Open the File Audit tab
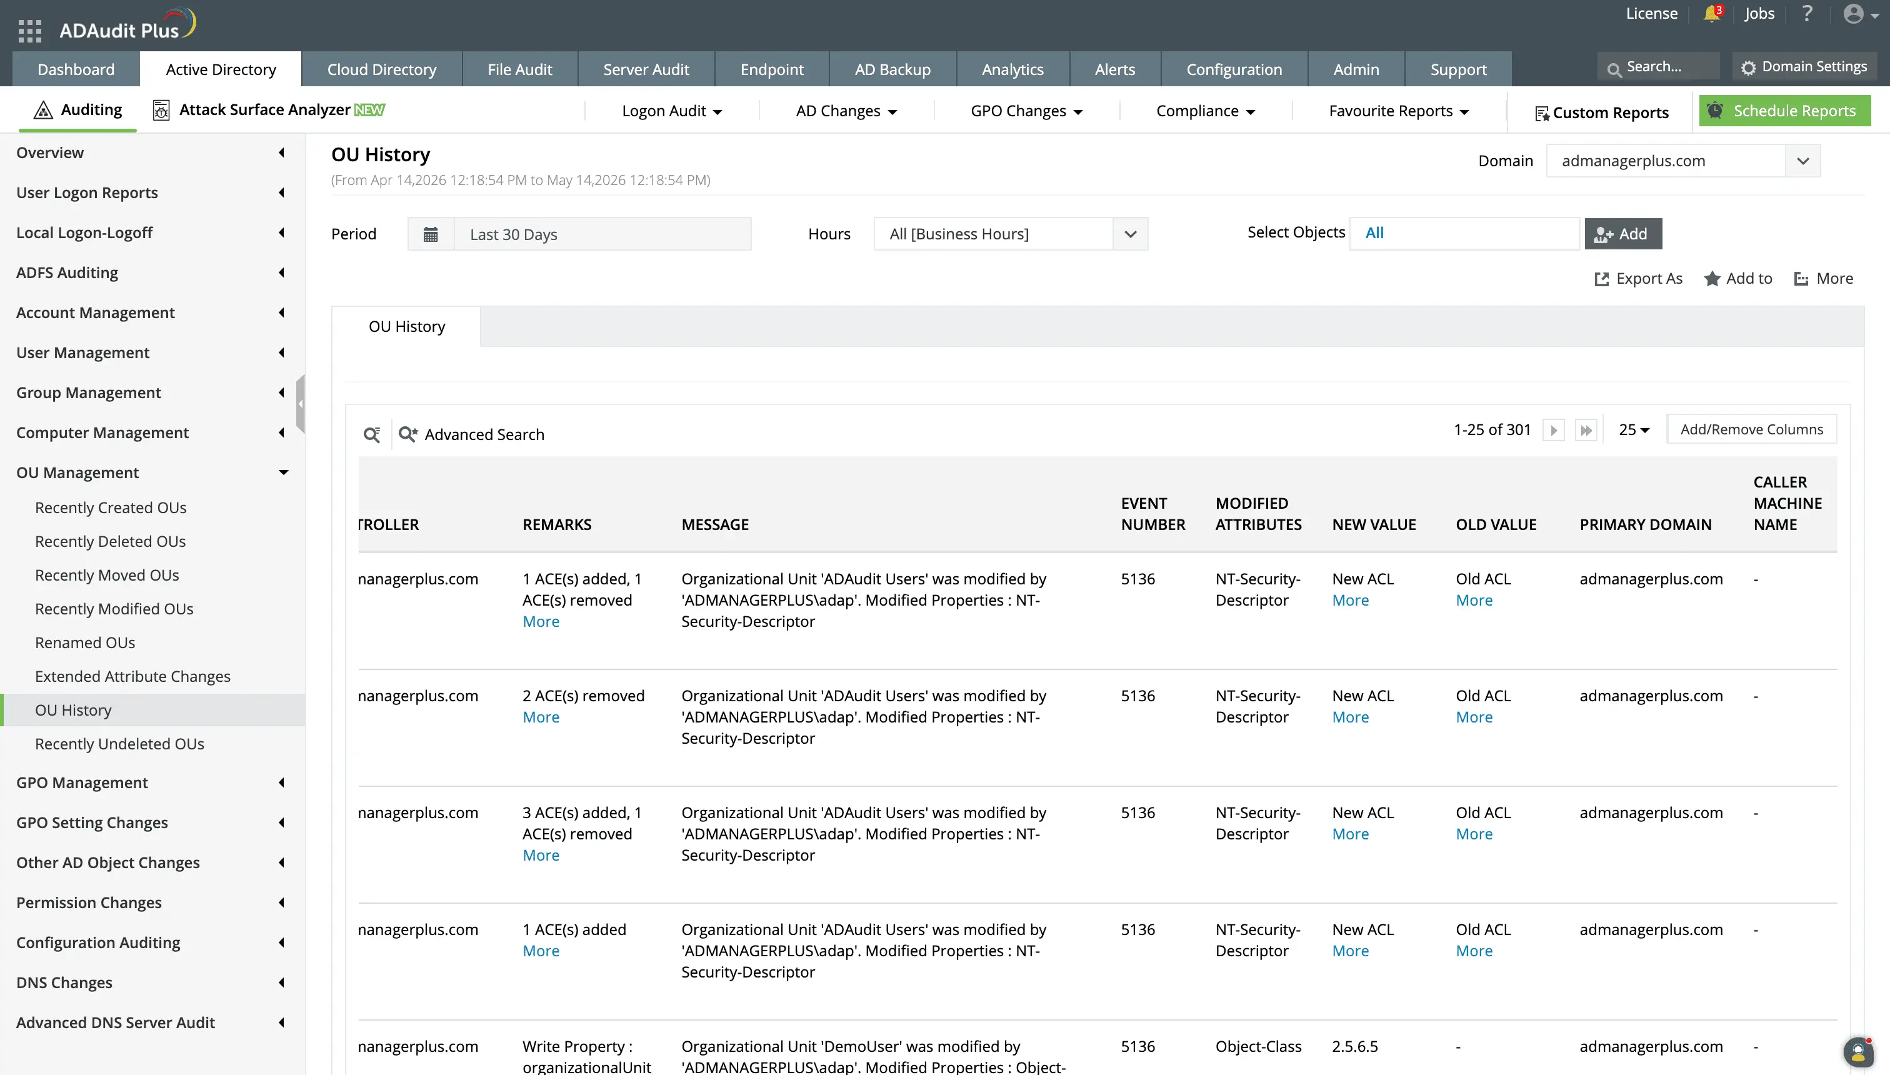1890x1075 pixels. click(520, 69)
